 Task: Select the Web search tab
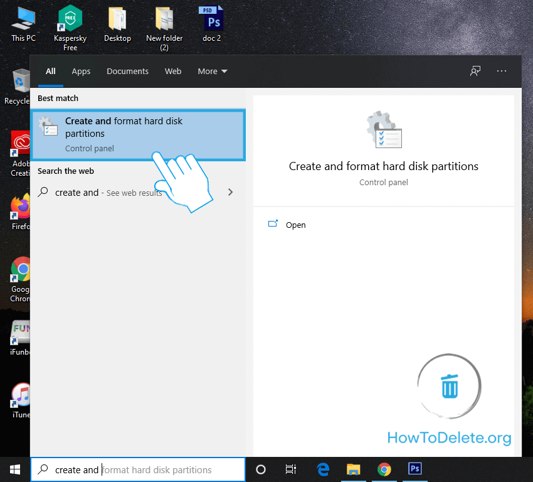(x=173, y=71)
